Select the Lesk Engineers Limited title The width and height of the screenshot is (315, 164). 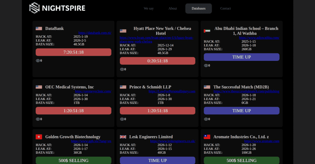click(x=151, y=137)
